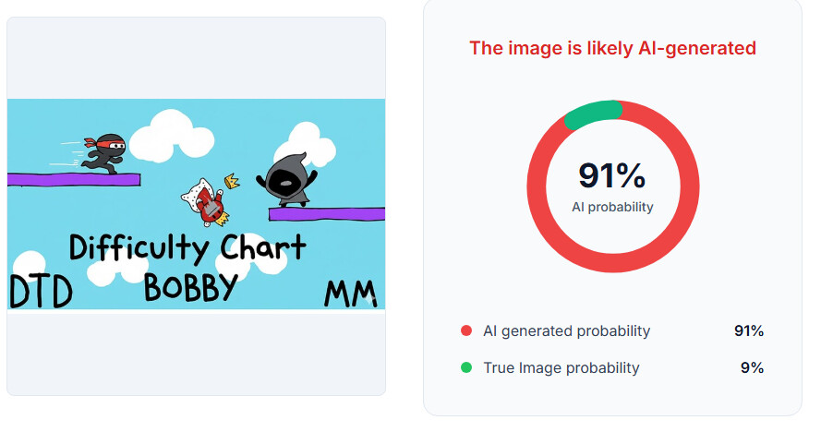
Task: Click the small yellow crown
Action: (x=233, y=182)
